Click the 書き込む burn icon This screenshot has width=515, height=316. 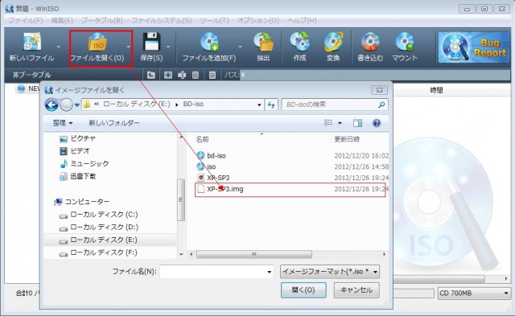tap(370, 42)
